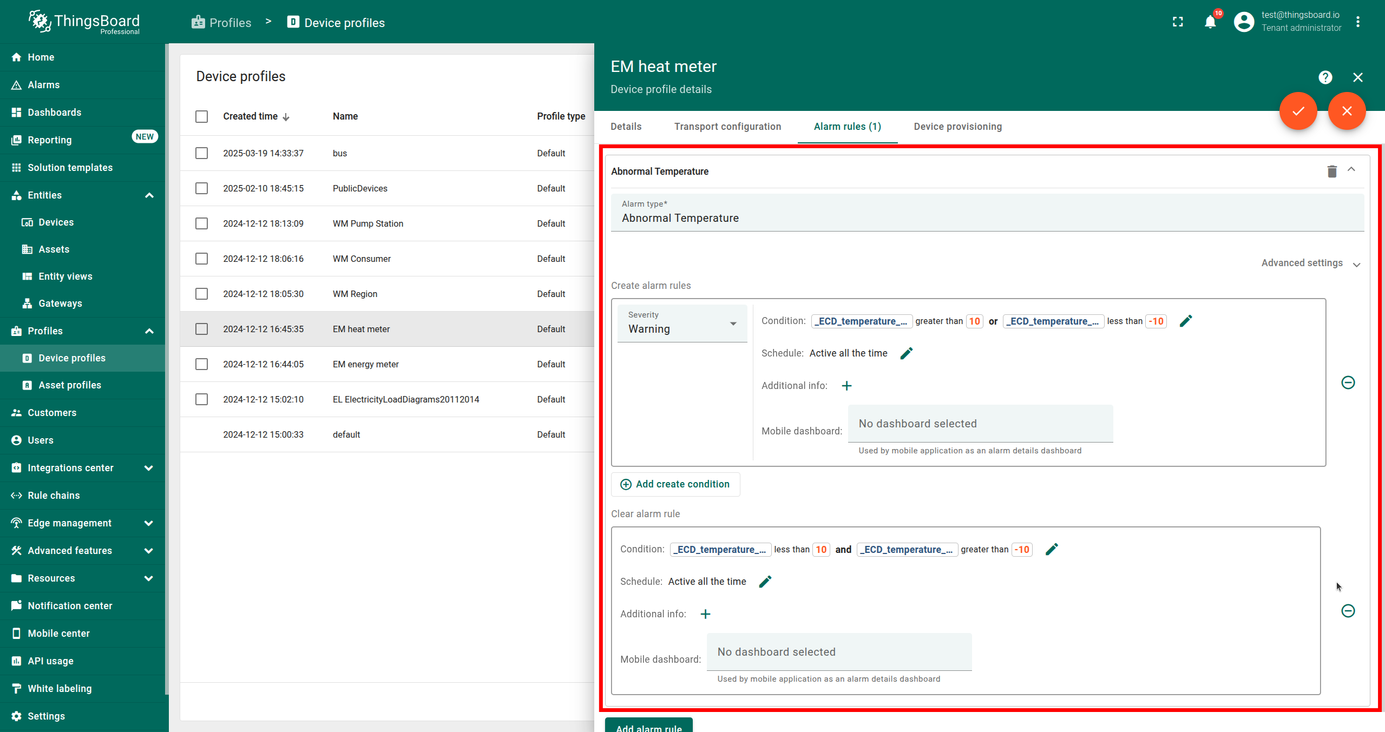Delete the Abnormal Temperature alarm rule

click(x=1332, y=172)
